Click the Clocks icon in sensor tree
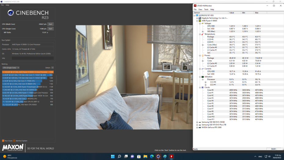This screenshot has height=160, width=284. [202, 87]
